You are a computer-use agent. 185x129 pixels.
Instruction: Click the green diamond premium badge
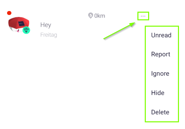(x=26, y=30)
